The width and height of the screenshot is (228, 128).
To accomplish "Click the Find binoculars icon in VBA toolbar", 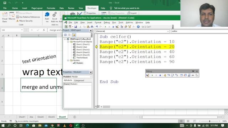I will 92,27.
